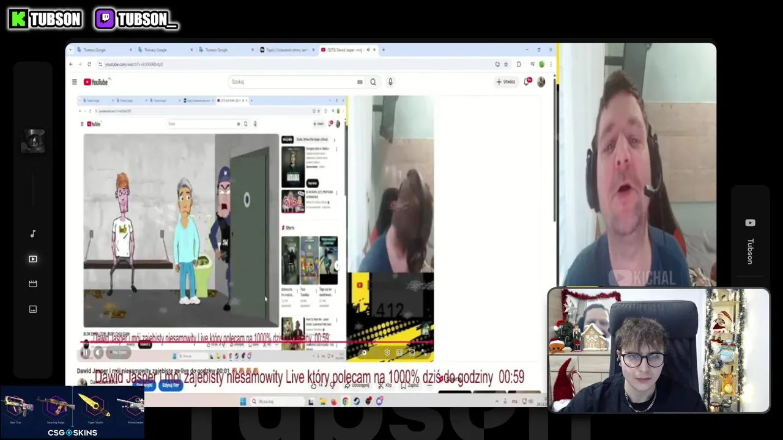Click the red video progress bar
This screenshot has height=440, width=783.
click(257, 343)
